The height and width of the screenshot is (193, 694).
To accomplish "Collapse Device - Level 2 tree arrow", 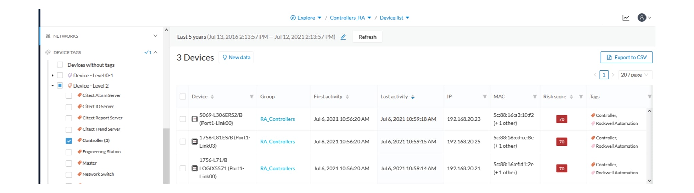I will click(52, 86).
